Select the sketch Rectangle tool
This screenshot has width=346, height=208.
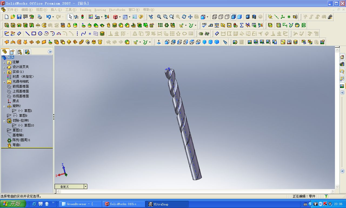pyautogui.click(x=34, y=34)
